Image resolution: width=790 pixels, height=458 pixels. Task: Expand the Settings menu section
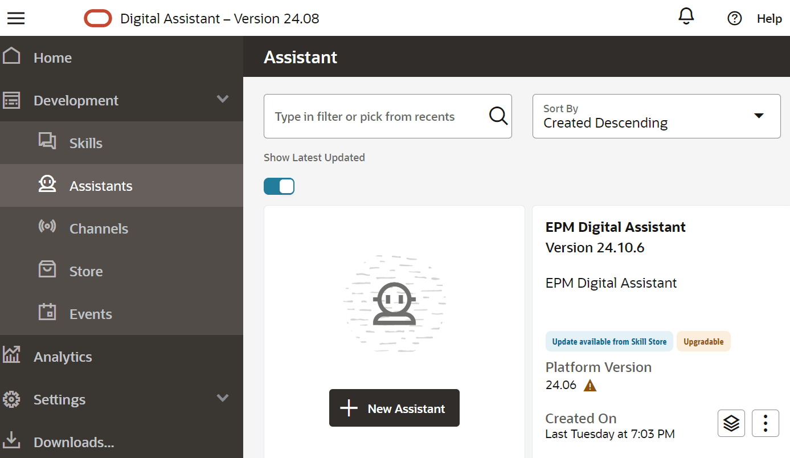pos(223,398)
